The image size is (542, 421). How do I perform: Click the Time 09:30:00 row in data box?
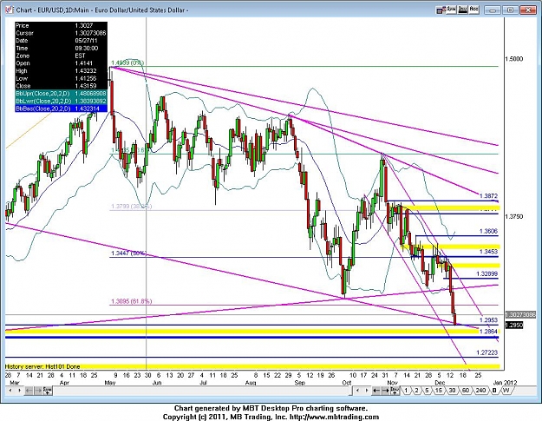click(x=61, y=49)
